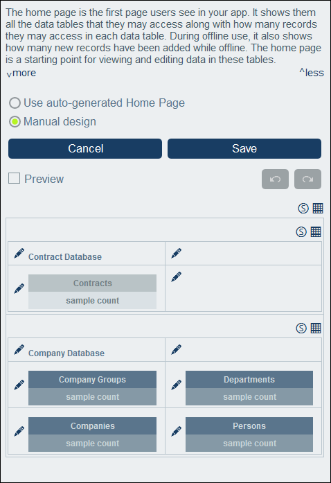Click the redo arrow button
331x483 pixels.
(x=307, y=179)
